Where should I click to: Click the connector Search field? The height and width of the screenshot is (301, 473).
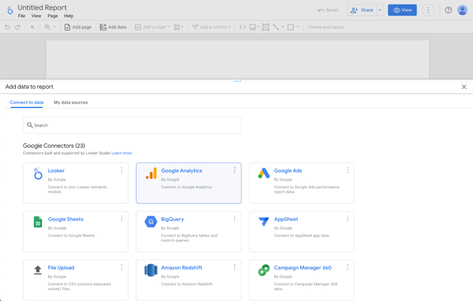coord(132,125)
